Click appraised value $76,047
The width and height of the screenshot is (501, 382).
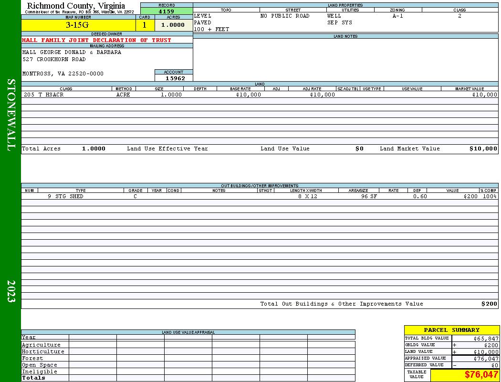pos(486,359)
